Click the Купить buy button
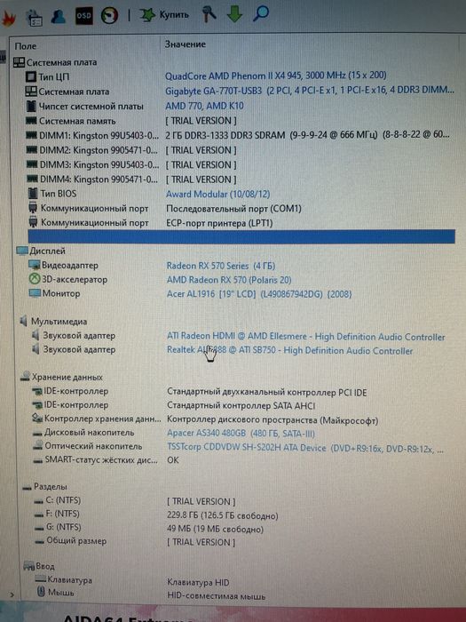 [x=164, y=15]
